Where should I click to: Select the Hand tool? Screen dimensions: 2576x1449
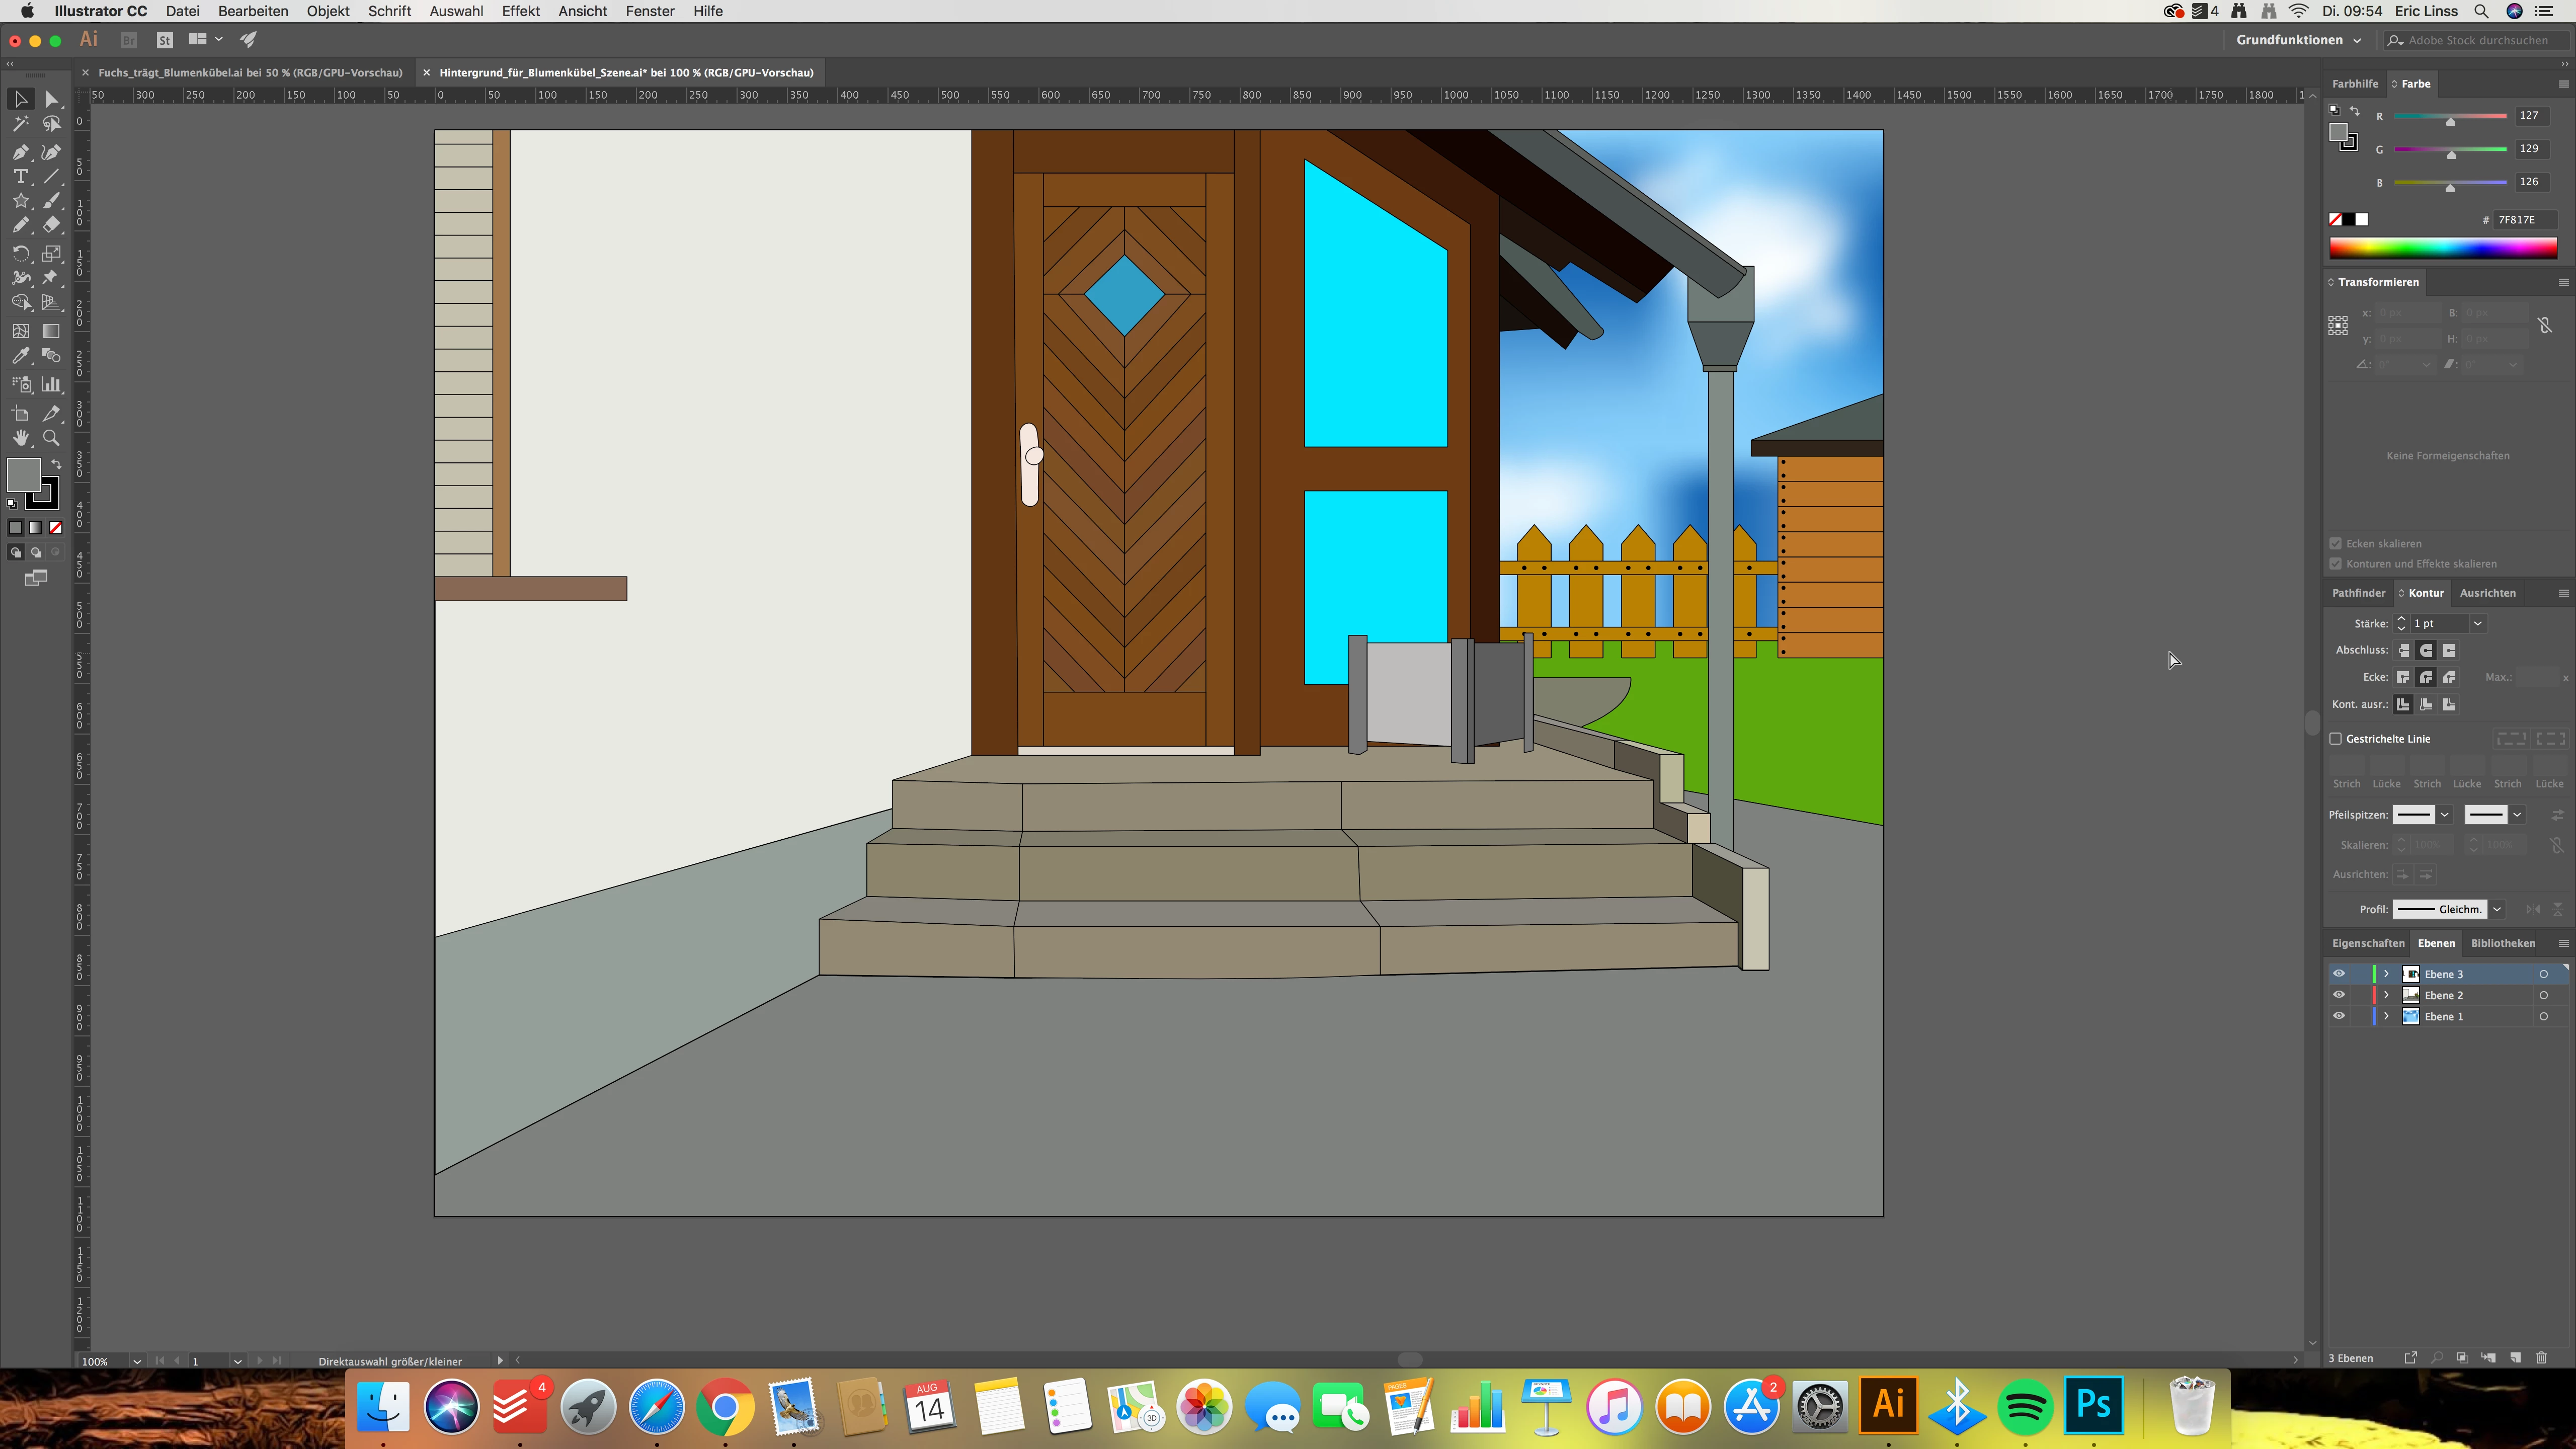[20, 438]
